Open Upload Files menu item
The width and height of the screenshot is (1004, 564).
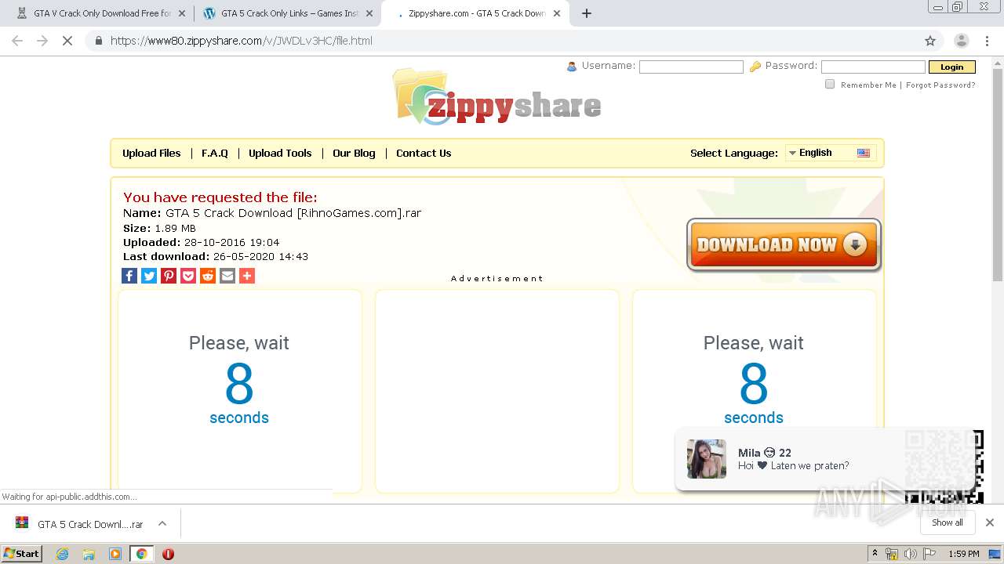151,154
